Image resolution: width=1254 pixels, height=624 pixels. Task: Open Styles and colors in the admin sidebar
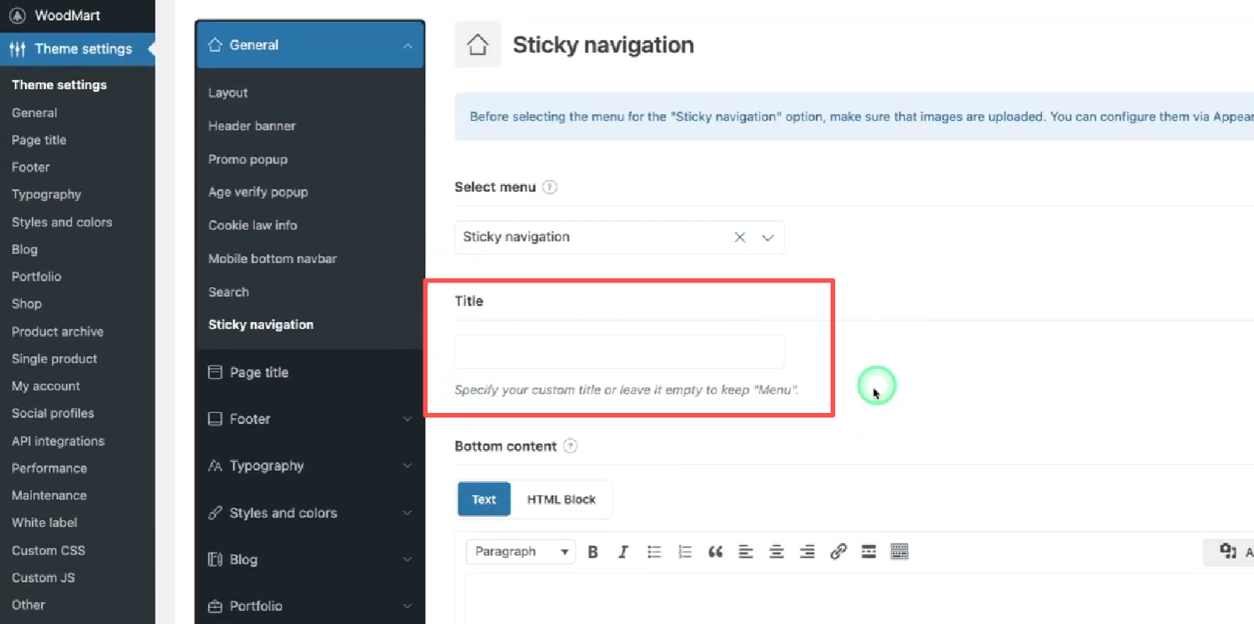(61, 222)
